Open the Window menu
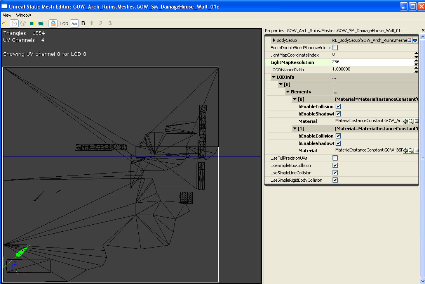Screen dimensions: 425x284 23,15
